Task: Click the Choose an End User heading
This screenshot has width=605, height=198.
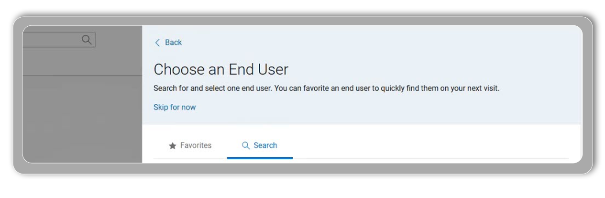Action: [221, 70]
